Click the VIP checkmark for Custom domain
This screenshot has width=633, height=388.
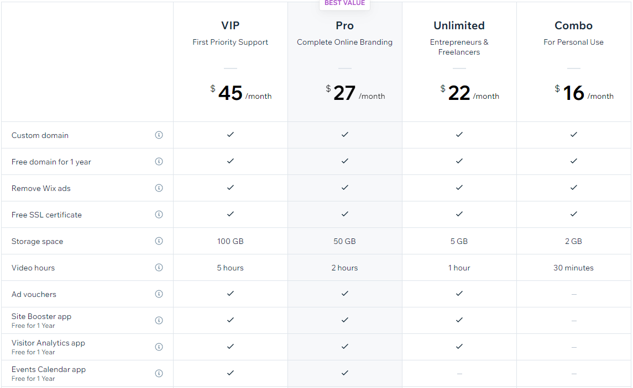[231, 135]
